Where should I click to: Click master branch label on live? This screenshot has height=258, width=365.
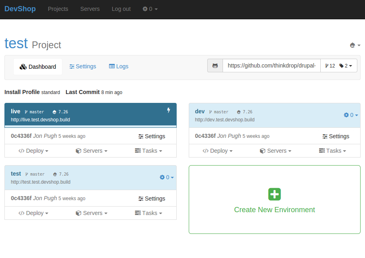click(x=35, y=112)
